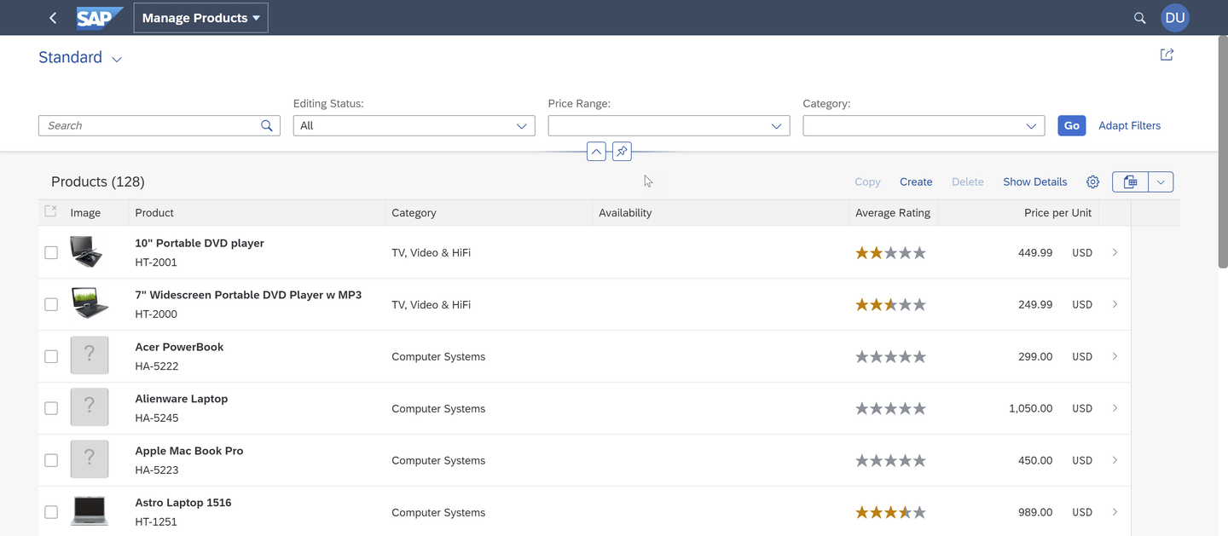Click the share icon at top right
This screenshot has width=1228, height=536.
coord(1167,55)
